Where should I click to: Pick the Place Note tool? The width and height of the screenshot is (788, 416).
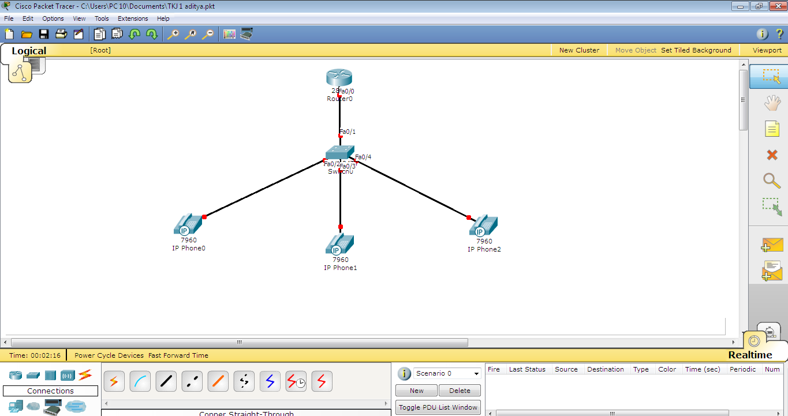tap(772, 129)
